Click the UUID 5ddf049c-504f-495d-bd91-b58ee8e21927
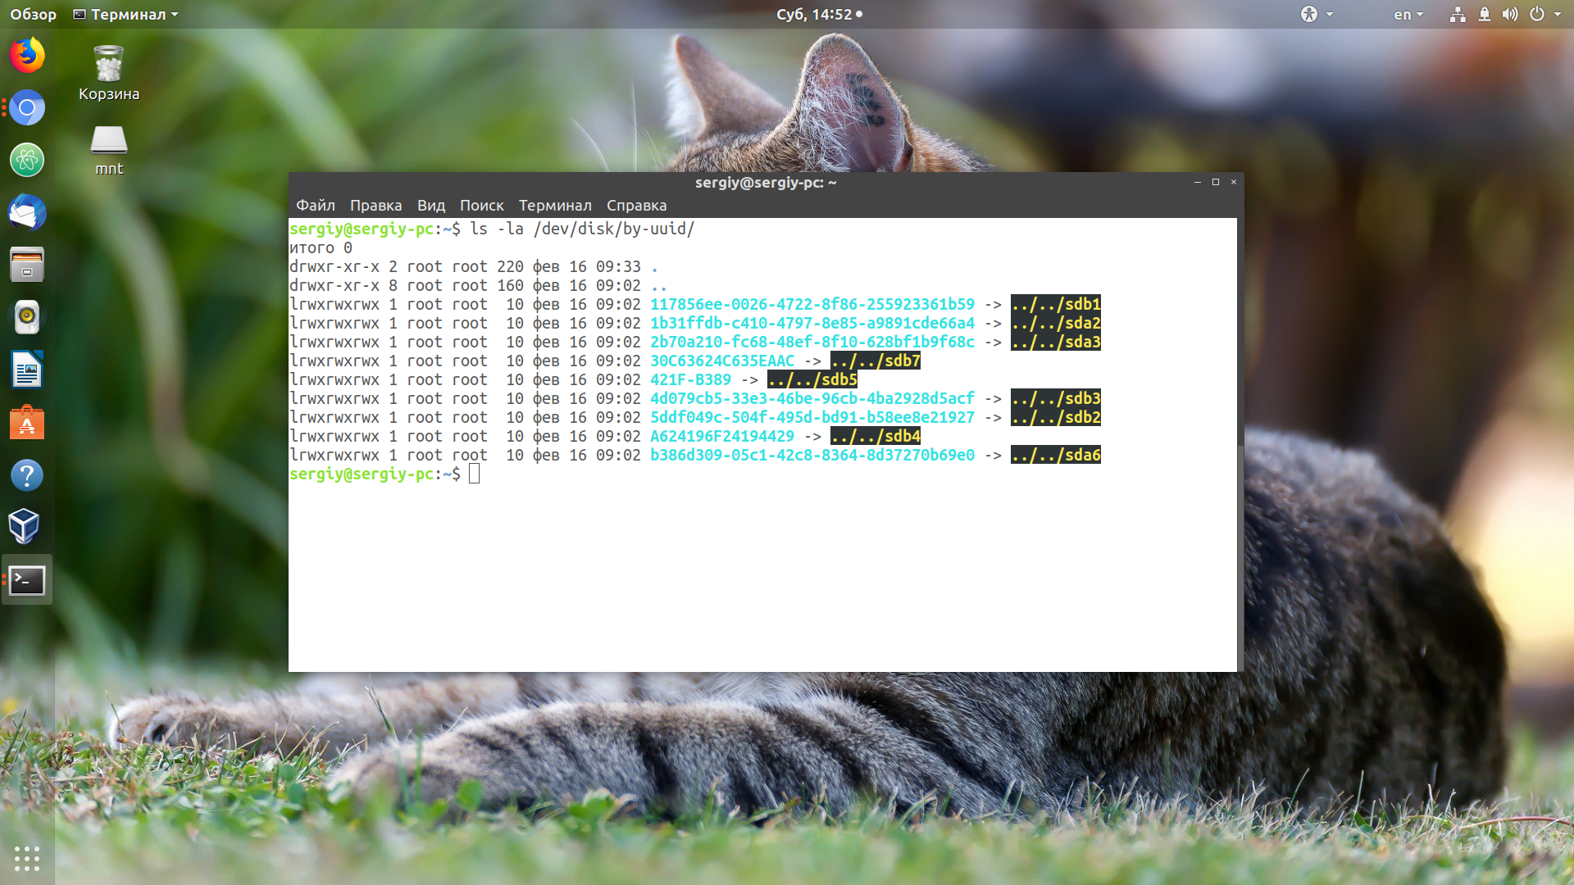 [x=812, y=417]
